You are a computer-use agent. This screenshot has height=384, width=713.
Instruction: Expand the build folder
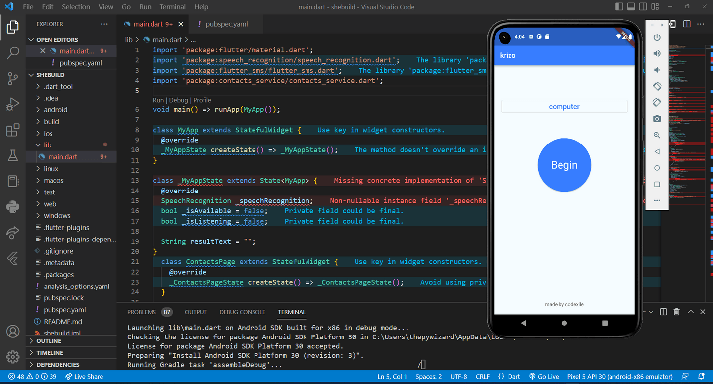[x=72, y=122]
